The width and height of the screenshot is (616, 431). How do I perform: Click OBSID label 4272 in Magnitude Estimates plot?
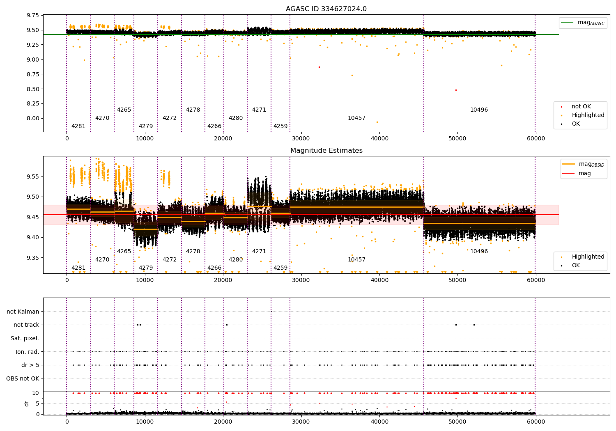click(170, 260)
